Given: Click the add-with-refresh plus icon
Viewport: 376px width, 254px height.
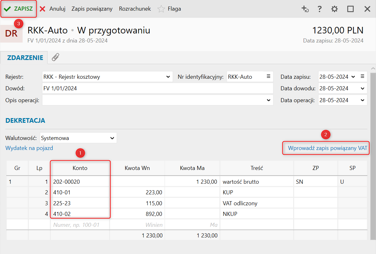Looking at the screenshot, I should [x=305, y=9].
